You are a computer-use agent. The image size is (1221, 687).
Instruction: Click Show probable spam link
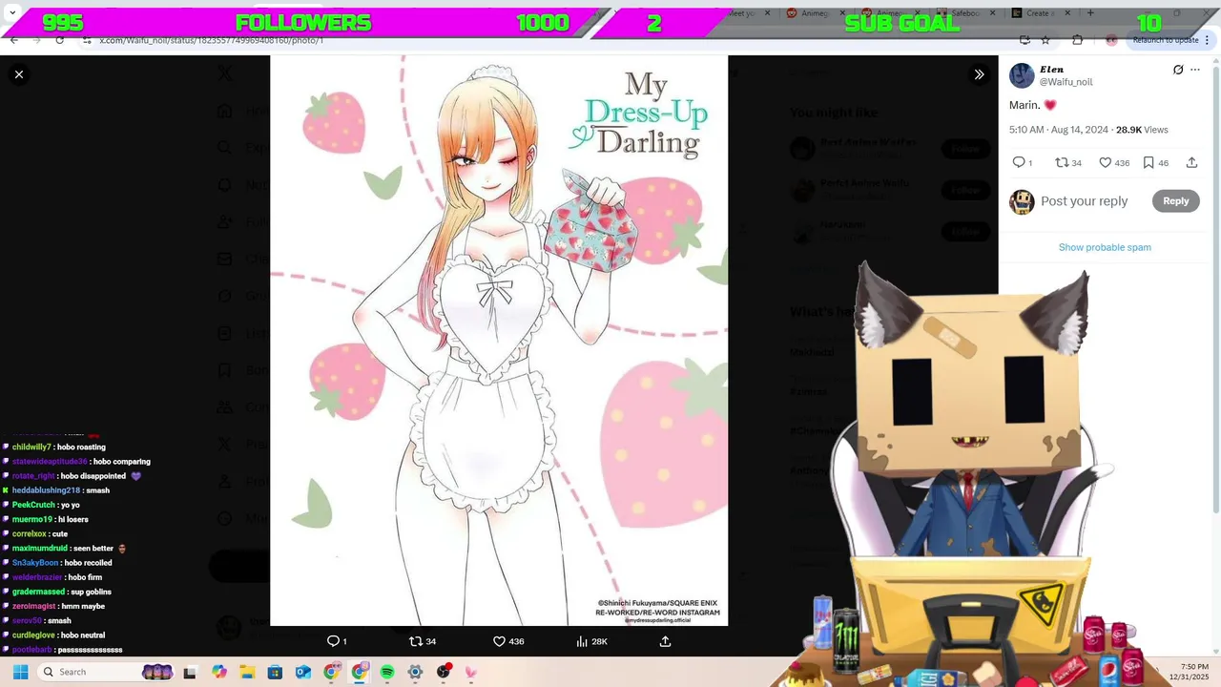(1105, 247)
